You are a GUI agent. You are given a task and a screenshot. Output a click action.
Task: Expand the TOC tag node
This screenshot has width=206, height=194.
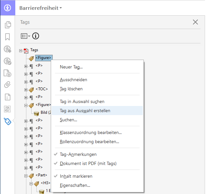pos(26,89)
